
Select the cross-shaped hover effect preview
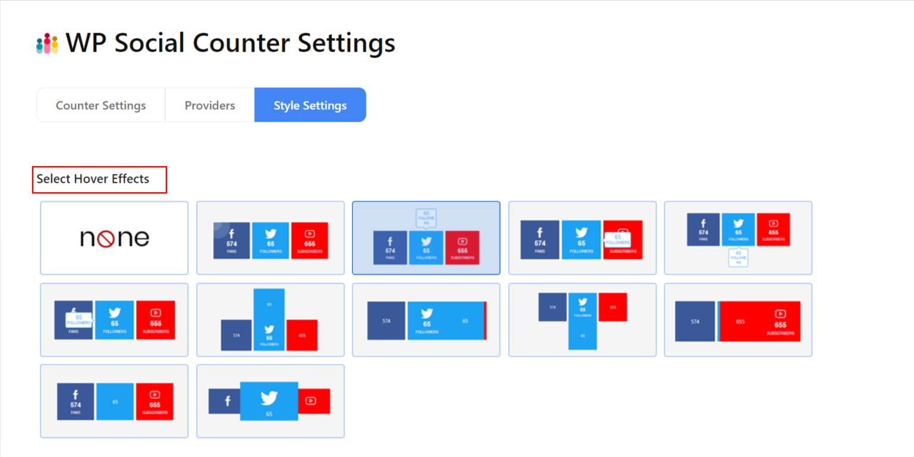[582, 319]
